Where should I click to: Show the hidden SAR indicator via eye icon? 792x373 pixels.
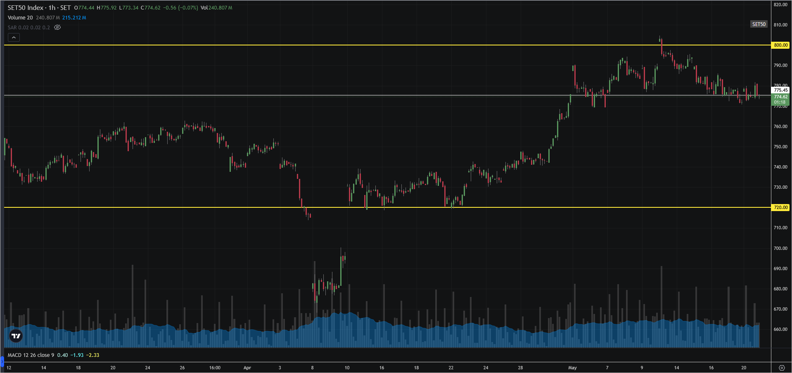57,28
